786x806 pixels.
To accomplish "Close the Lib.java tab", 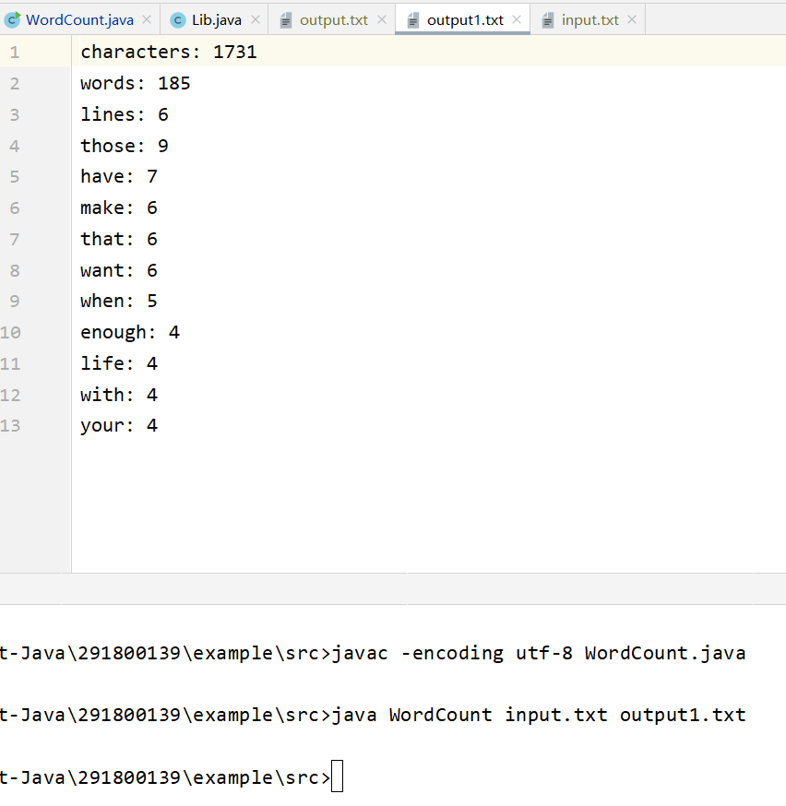I will [x=256, y=19].
